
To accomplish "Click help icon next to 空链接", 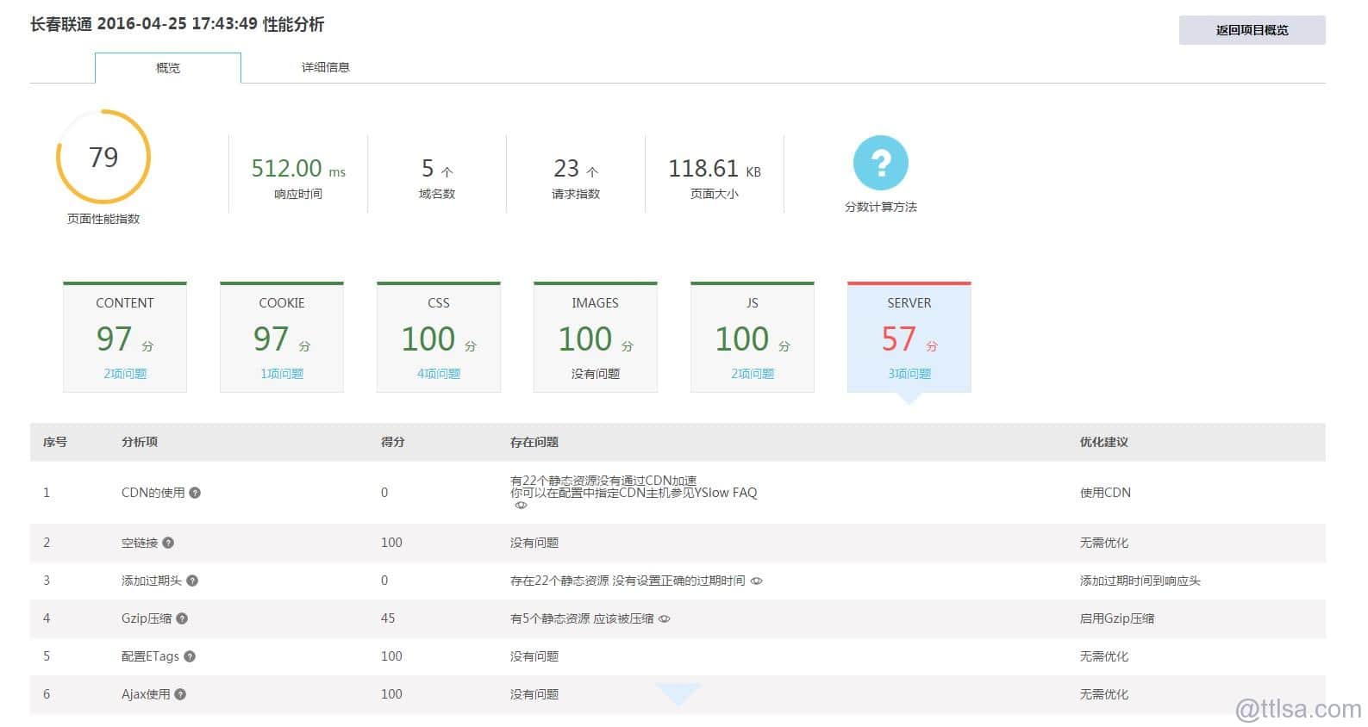I will pyautogui.click(x=168, y=543).
